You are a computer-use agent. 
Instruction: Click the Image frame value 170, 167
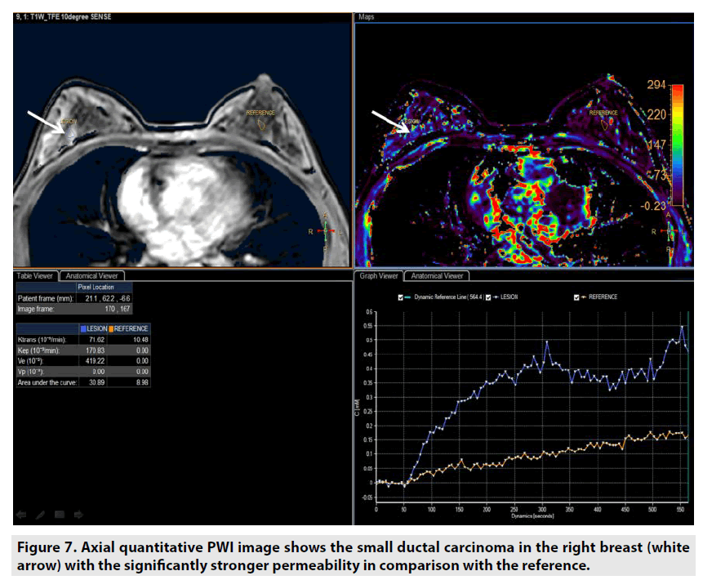[118, 309]
